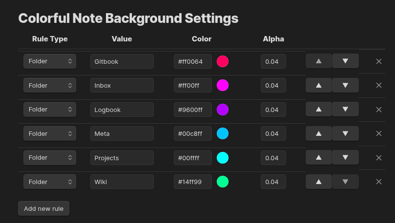Open the purple Logbook color picker
This screenshot has height=223, width=395.
(223, 110)
